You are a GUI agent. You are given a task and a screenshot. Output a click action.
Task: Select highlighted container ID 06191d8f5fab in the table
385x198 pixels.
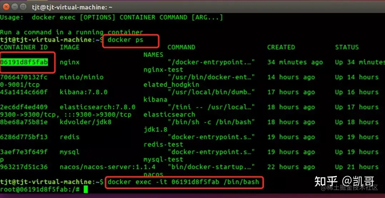(24, 62)
